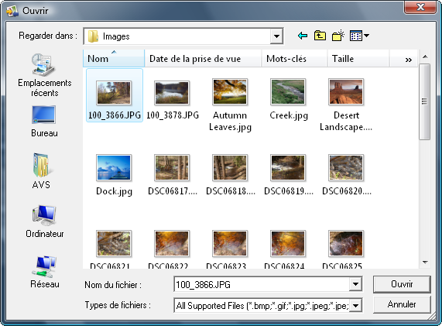Expand the Types de fichiers dropdown
The image size is (442, 326).
[x=355, y=305]
